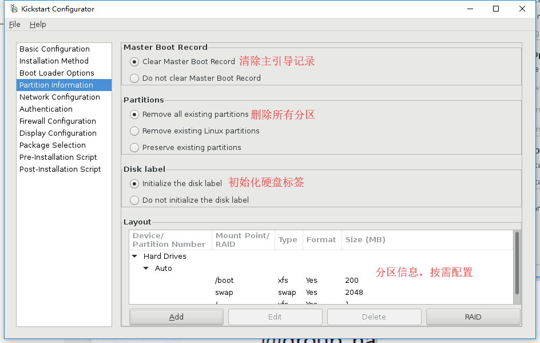Go to Authentication section
540x343 pixels.
(64, 109)
